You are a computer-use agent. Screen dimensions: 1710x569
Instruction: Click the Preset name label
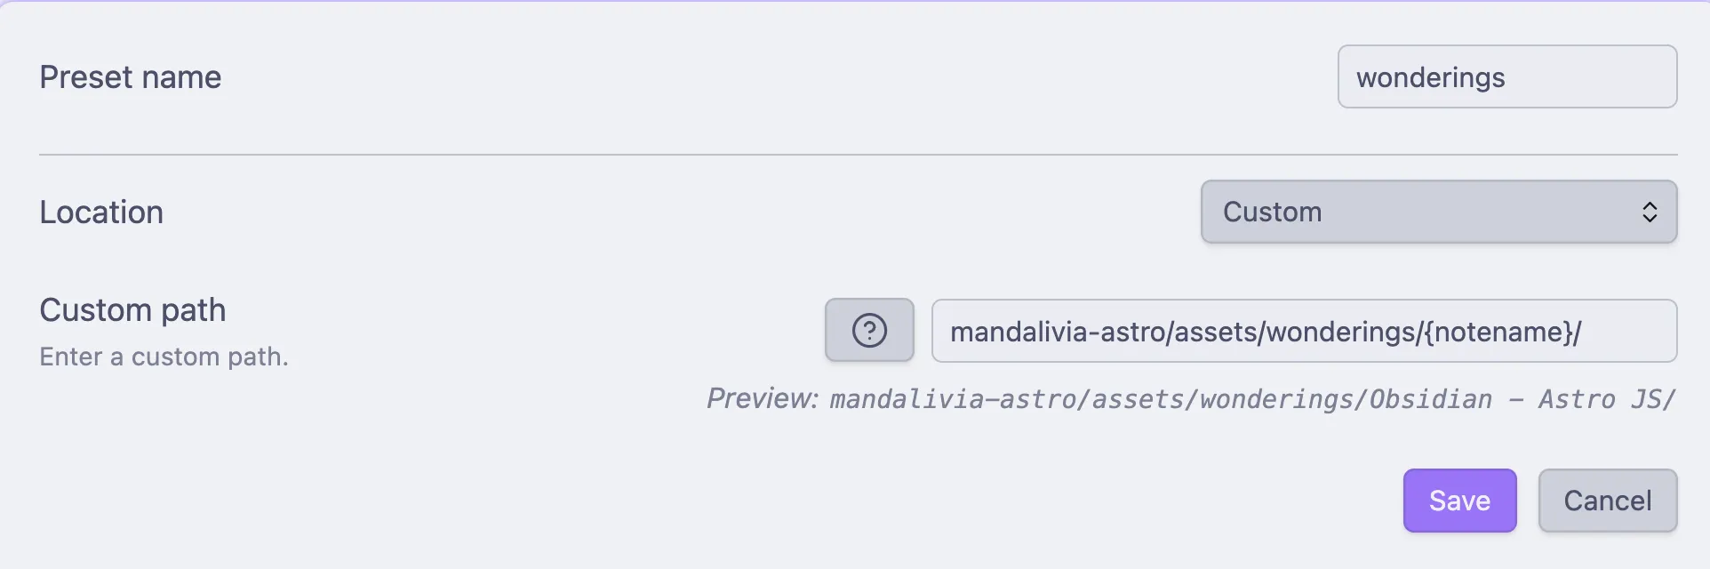(x=130, y=77)
